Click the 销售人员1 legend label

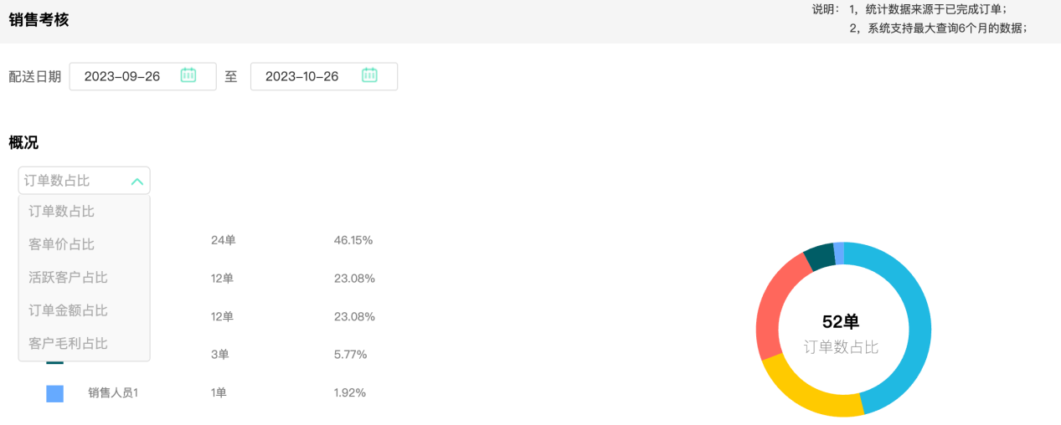pyautogui.click(x=113, y=393)
